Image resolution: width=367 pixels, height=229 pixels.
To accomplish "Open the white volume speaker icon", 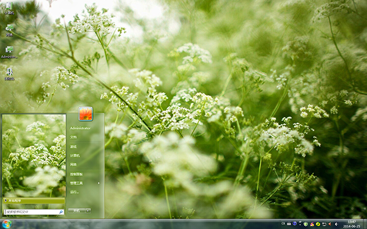I will point(336,224).
